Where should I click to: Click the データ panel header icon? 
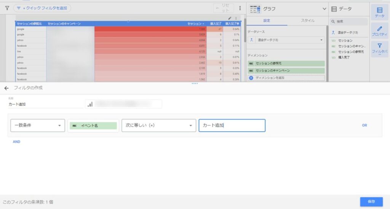click(x=334, y=9)
